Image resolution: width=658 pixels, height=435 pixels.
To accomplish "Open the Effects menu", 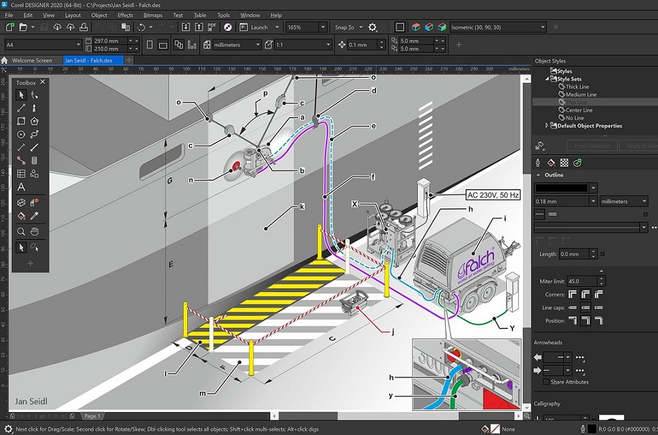I will click(x=125, y=15).
